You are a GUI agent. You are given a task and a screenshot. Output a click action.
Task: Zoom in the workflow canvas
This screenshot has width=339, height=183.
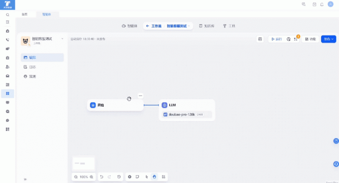pyautogui.click(x=92, y=177)
